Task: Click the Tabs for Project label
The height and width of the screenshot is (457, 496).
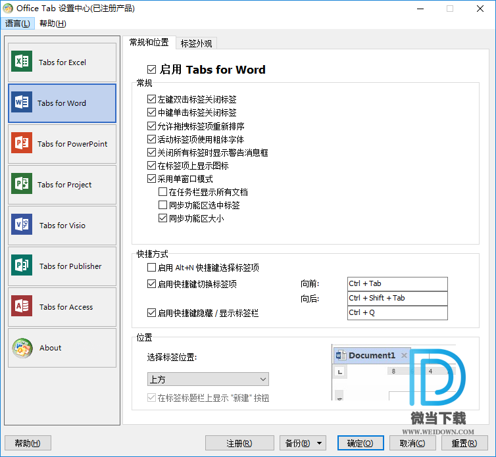Action: click(x=64, y=185)
